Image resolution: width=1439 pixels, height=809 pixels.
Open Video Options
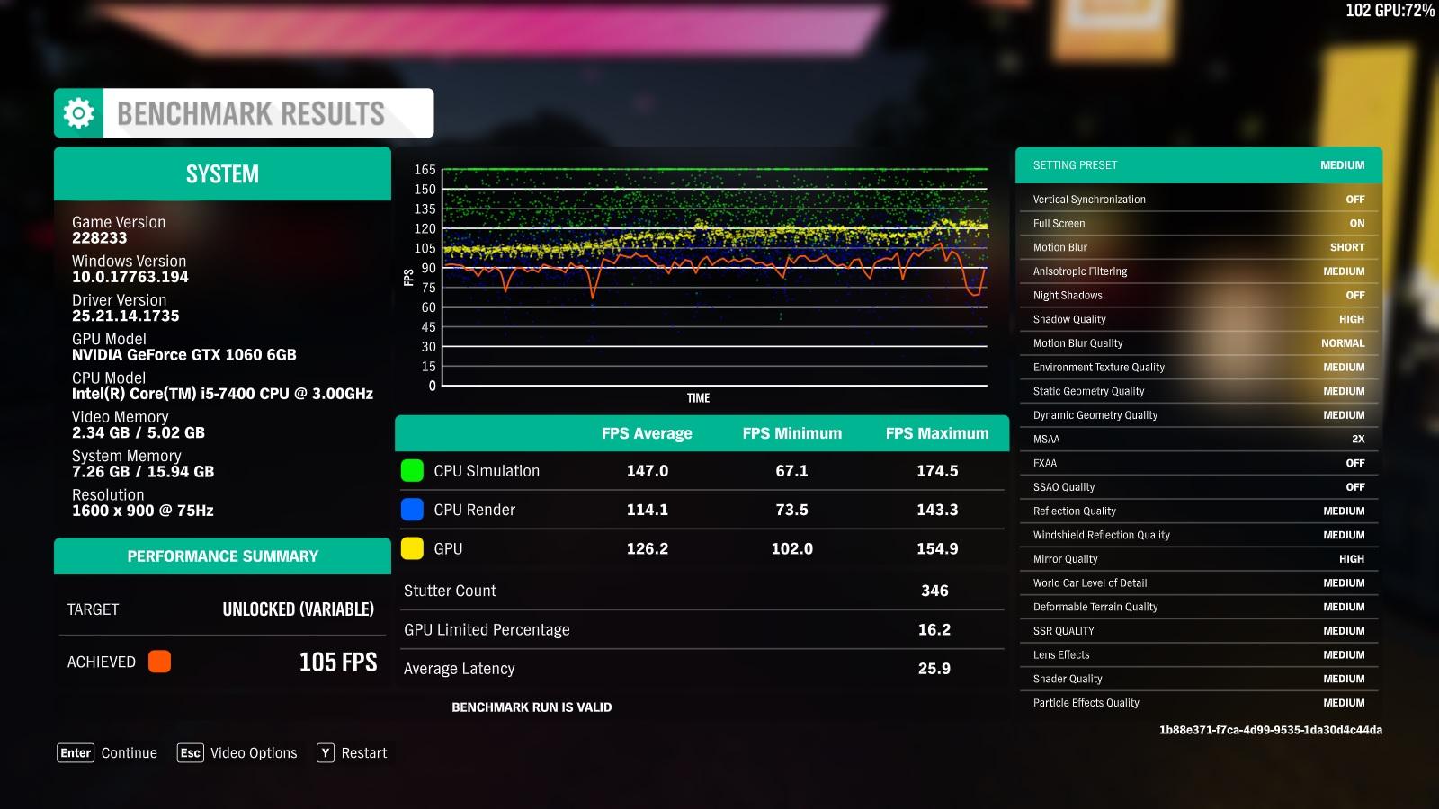[x=254, y=753]
